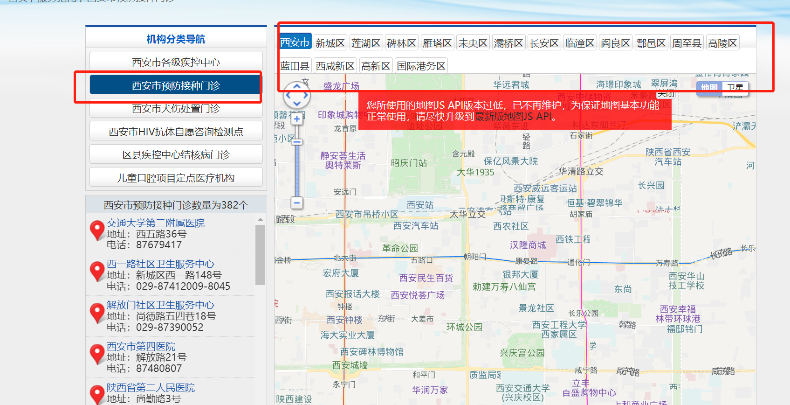
Task: Pan the map up with the arrow
Action: click(x=297, y=86)
